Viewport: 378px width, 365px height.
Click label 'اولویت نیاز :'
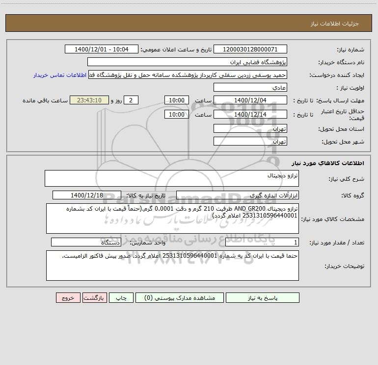(x=351, y=88)
